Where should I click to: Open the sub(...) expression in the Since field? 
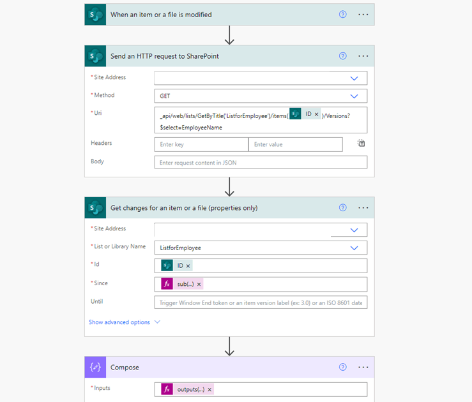point(182,284)
